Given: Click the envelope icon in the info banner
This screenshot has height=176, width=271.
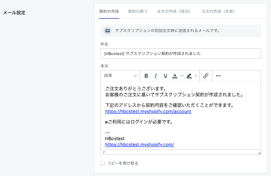Looking at the screenshot, I should pyautogui.click(x=107, y=31).
